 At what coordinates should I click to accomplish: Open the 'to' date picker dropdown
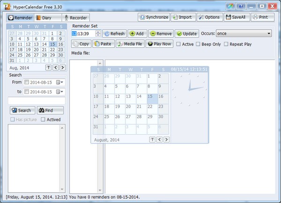point(59,92)
